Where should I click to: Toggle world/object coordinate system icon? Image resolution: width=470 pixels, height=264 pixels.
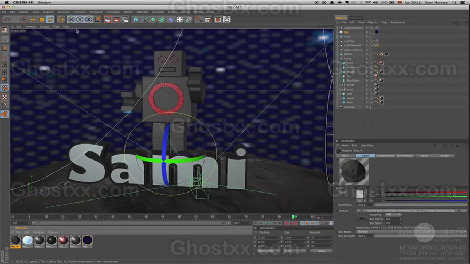(x=98, y=19)
